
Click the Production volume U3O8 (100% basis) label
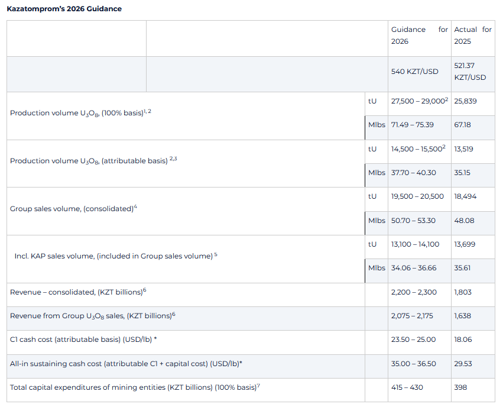pos(80,113)
